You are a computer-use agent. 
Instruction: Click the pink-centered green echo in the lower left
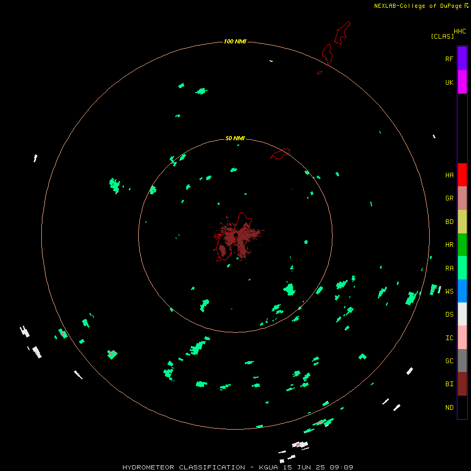click(112, 354)
